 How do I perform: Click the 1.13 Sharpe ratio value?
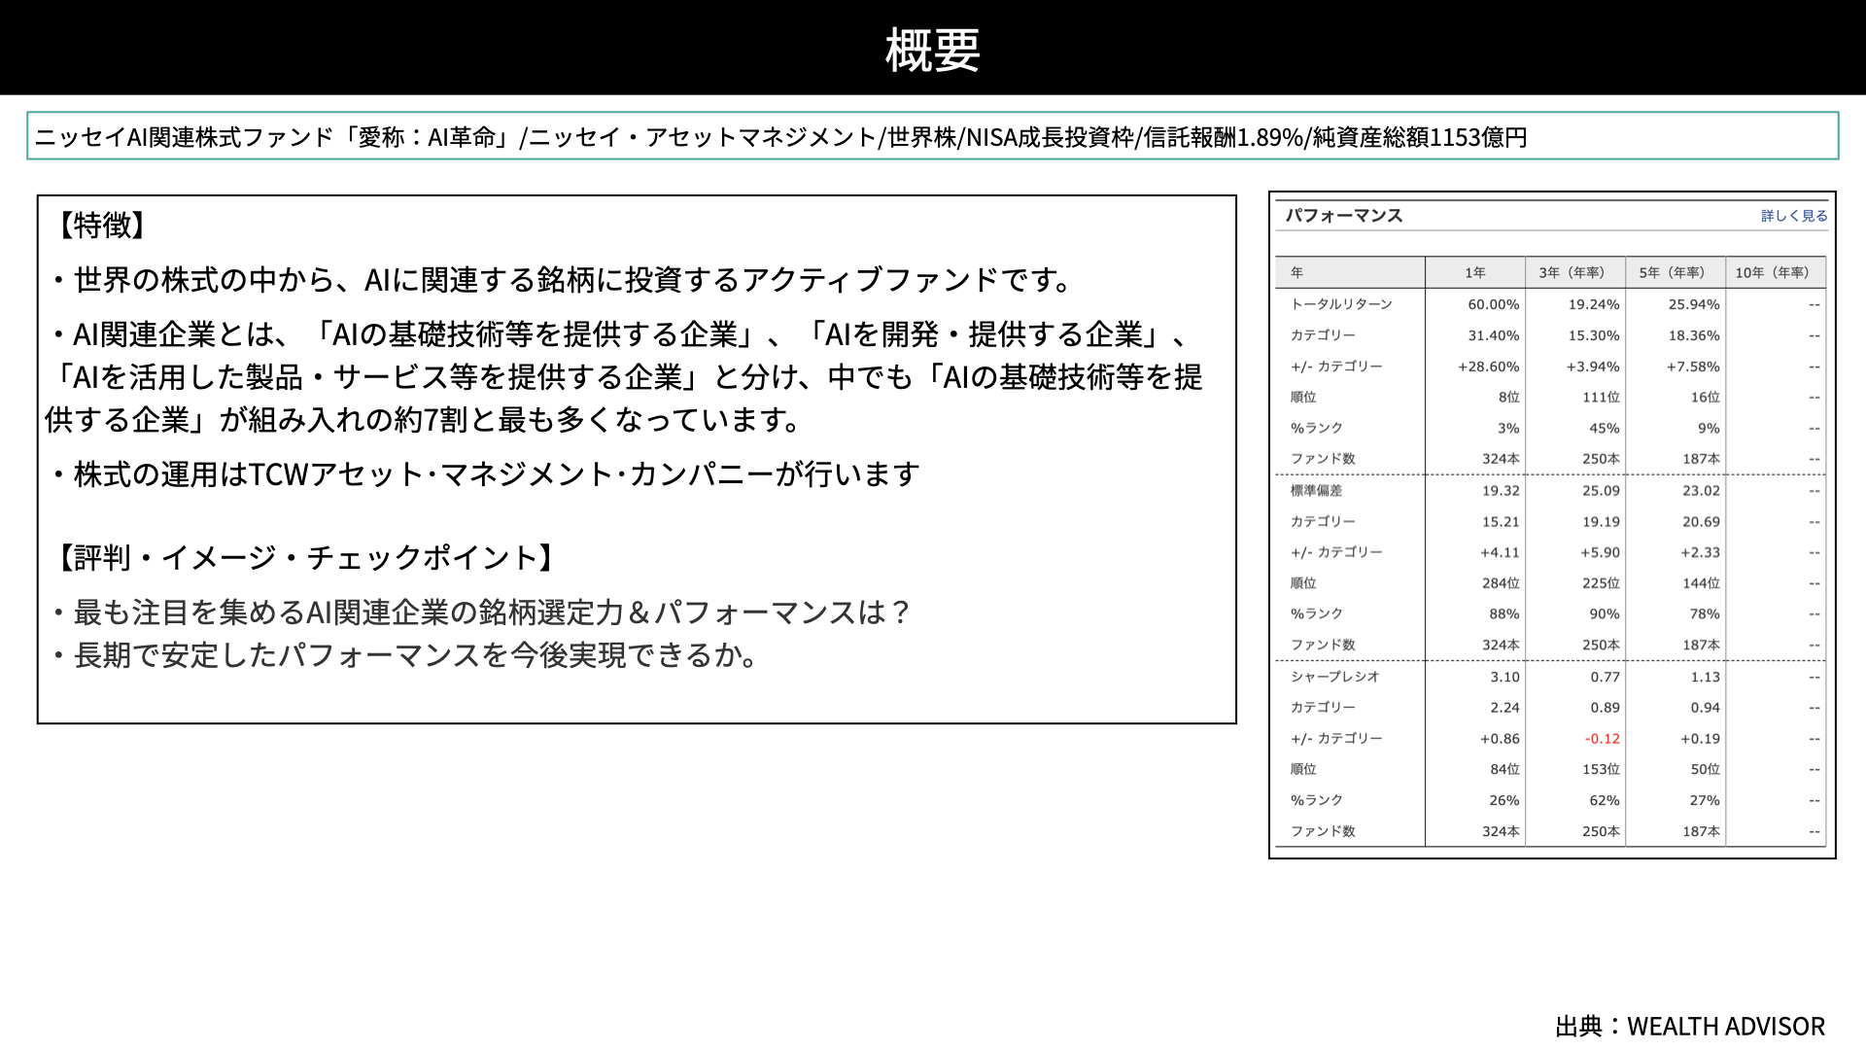click(x=1706, y=677)
